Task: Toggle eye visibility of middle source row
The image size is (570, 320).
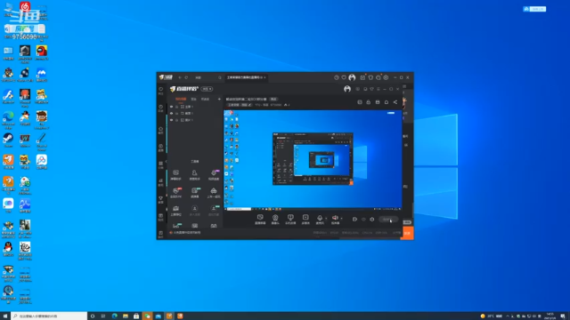Action: click(172, 113)
